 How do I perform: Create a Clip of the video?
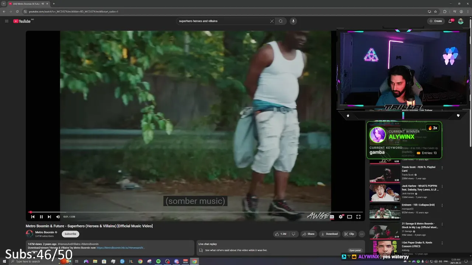pyautogui.click(x=349, y=234)
